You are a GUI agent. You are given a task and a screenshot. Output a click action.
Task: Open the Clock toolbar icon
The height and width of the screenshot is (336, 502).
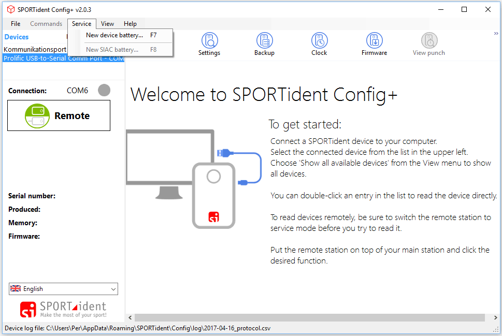(319, 44)
